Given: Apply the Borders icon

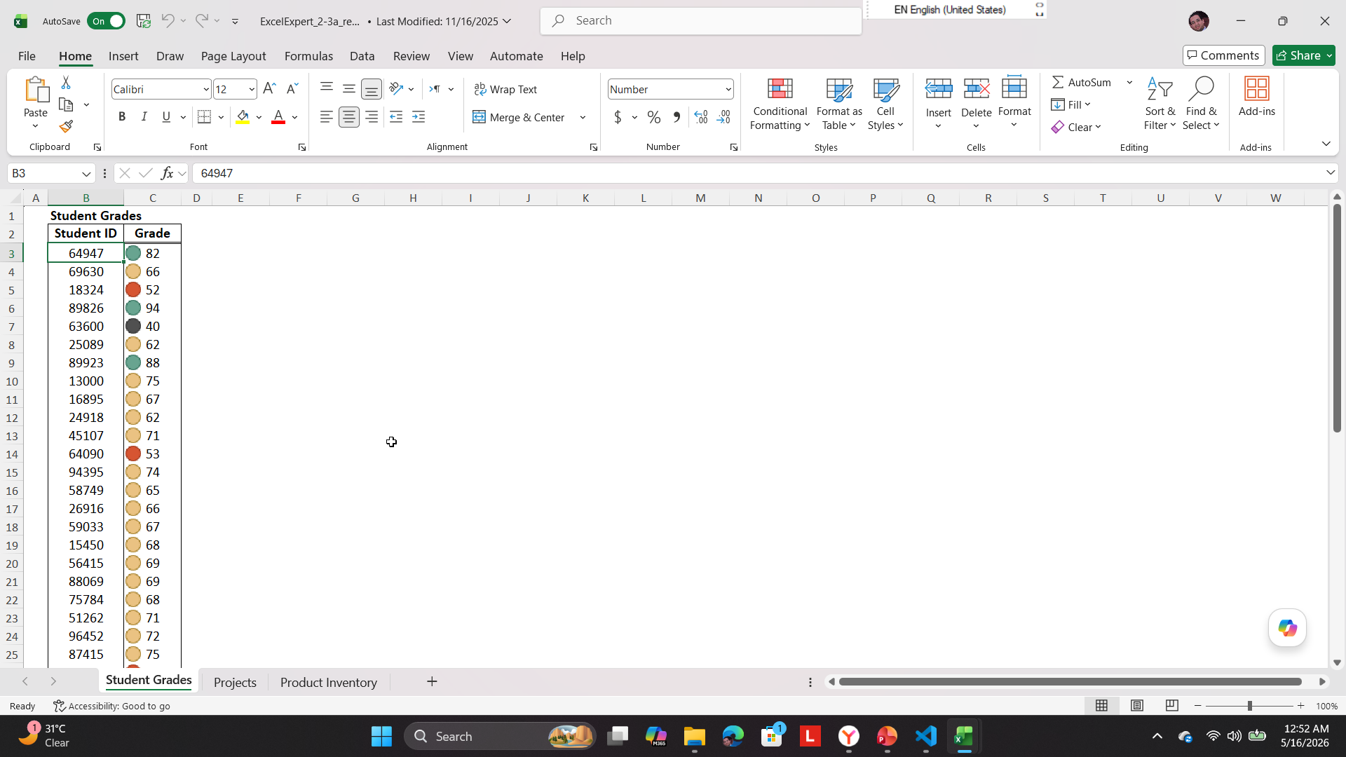Looking at the screenshot, I should [x=204, y=117].
